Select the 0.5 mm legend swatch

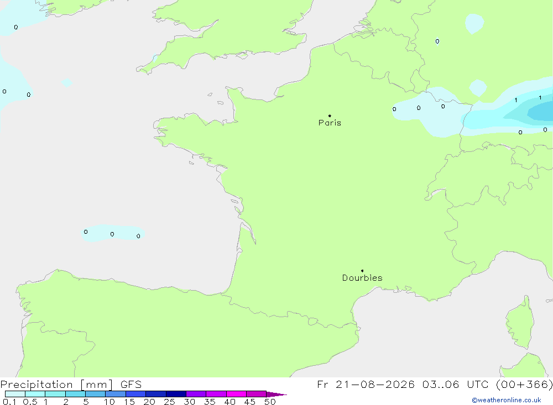[x=35, y=394]
